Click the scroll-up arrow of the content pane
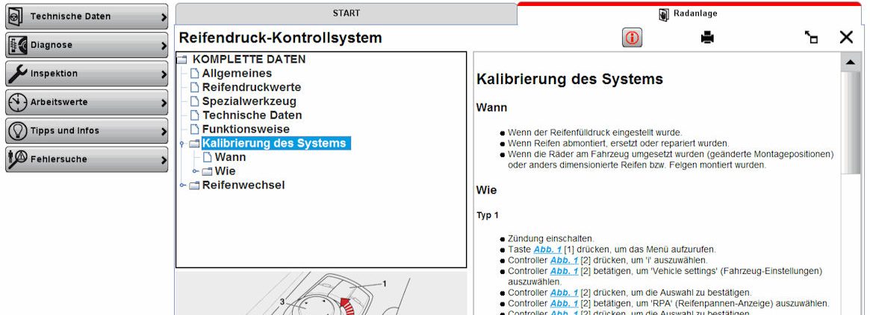 pos(850,63)
